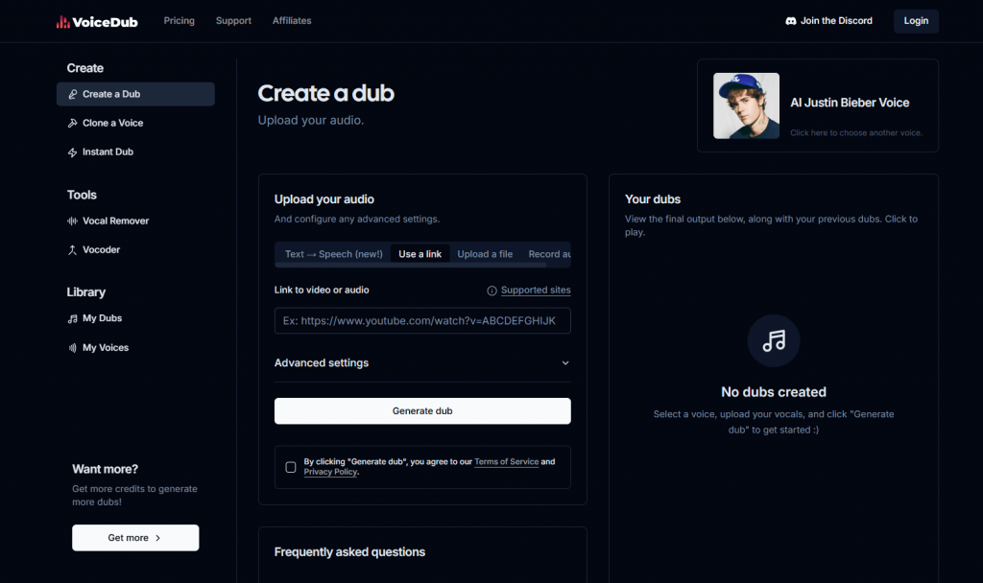The height and width of the screenshot is (583, 983).
Task: Click the VoiceDub logo
Action: [x=97, y=22]
